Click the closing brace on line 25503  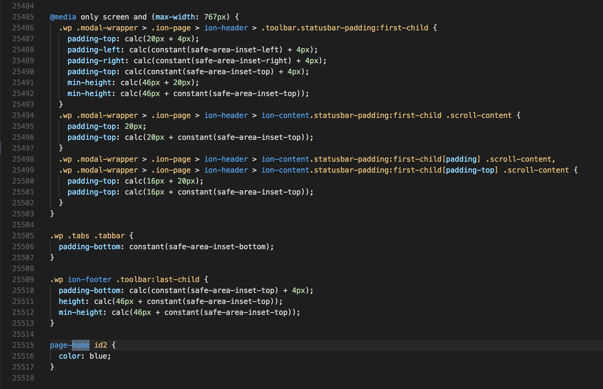(x=52, y=214)
